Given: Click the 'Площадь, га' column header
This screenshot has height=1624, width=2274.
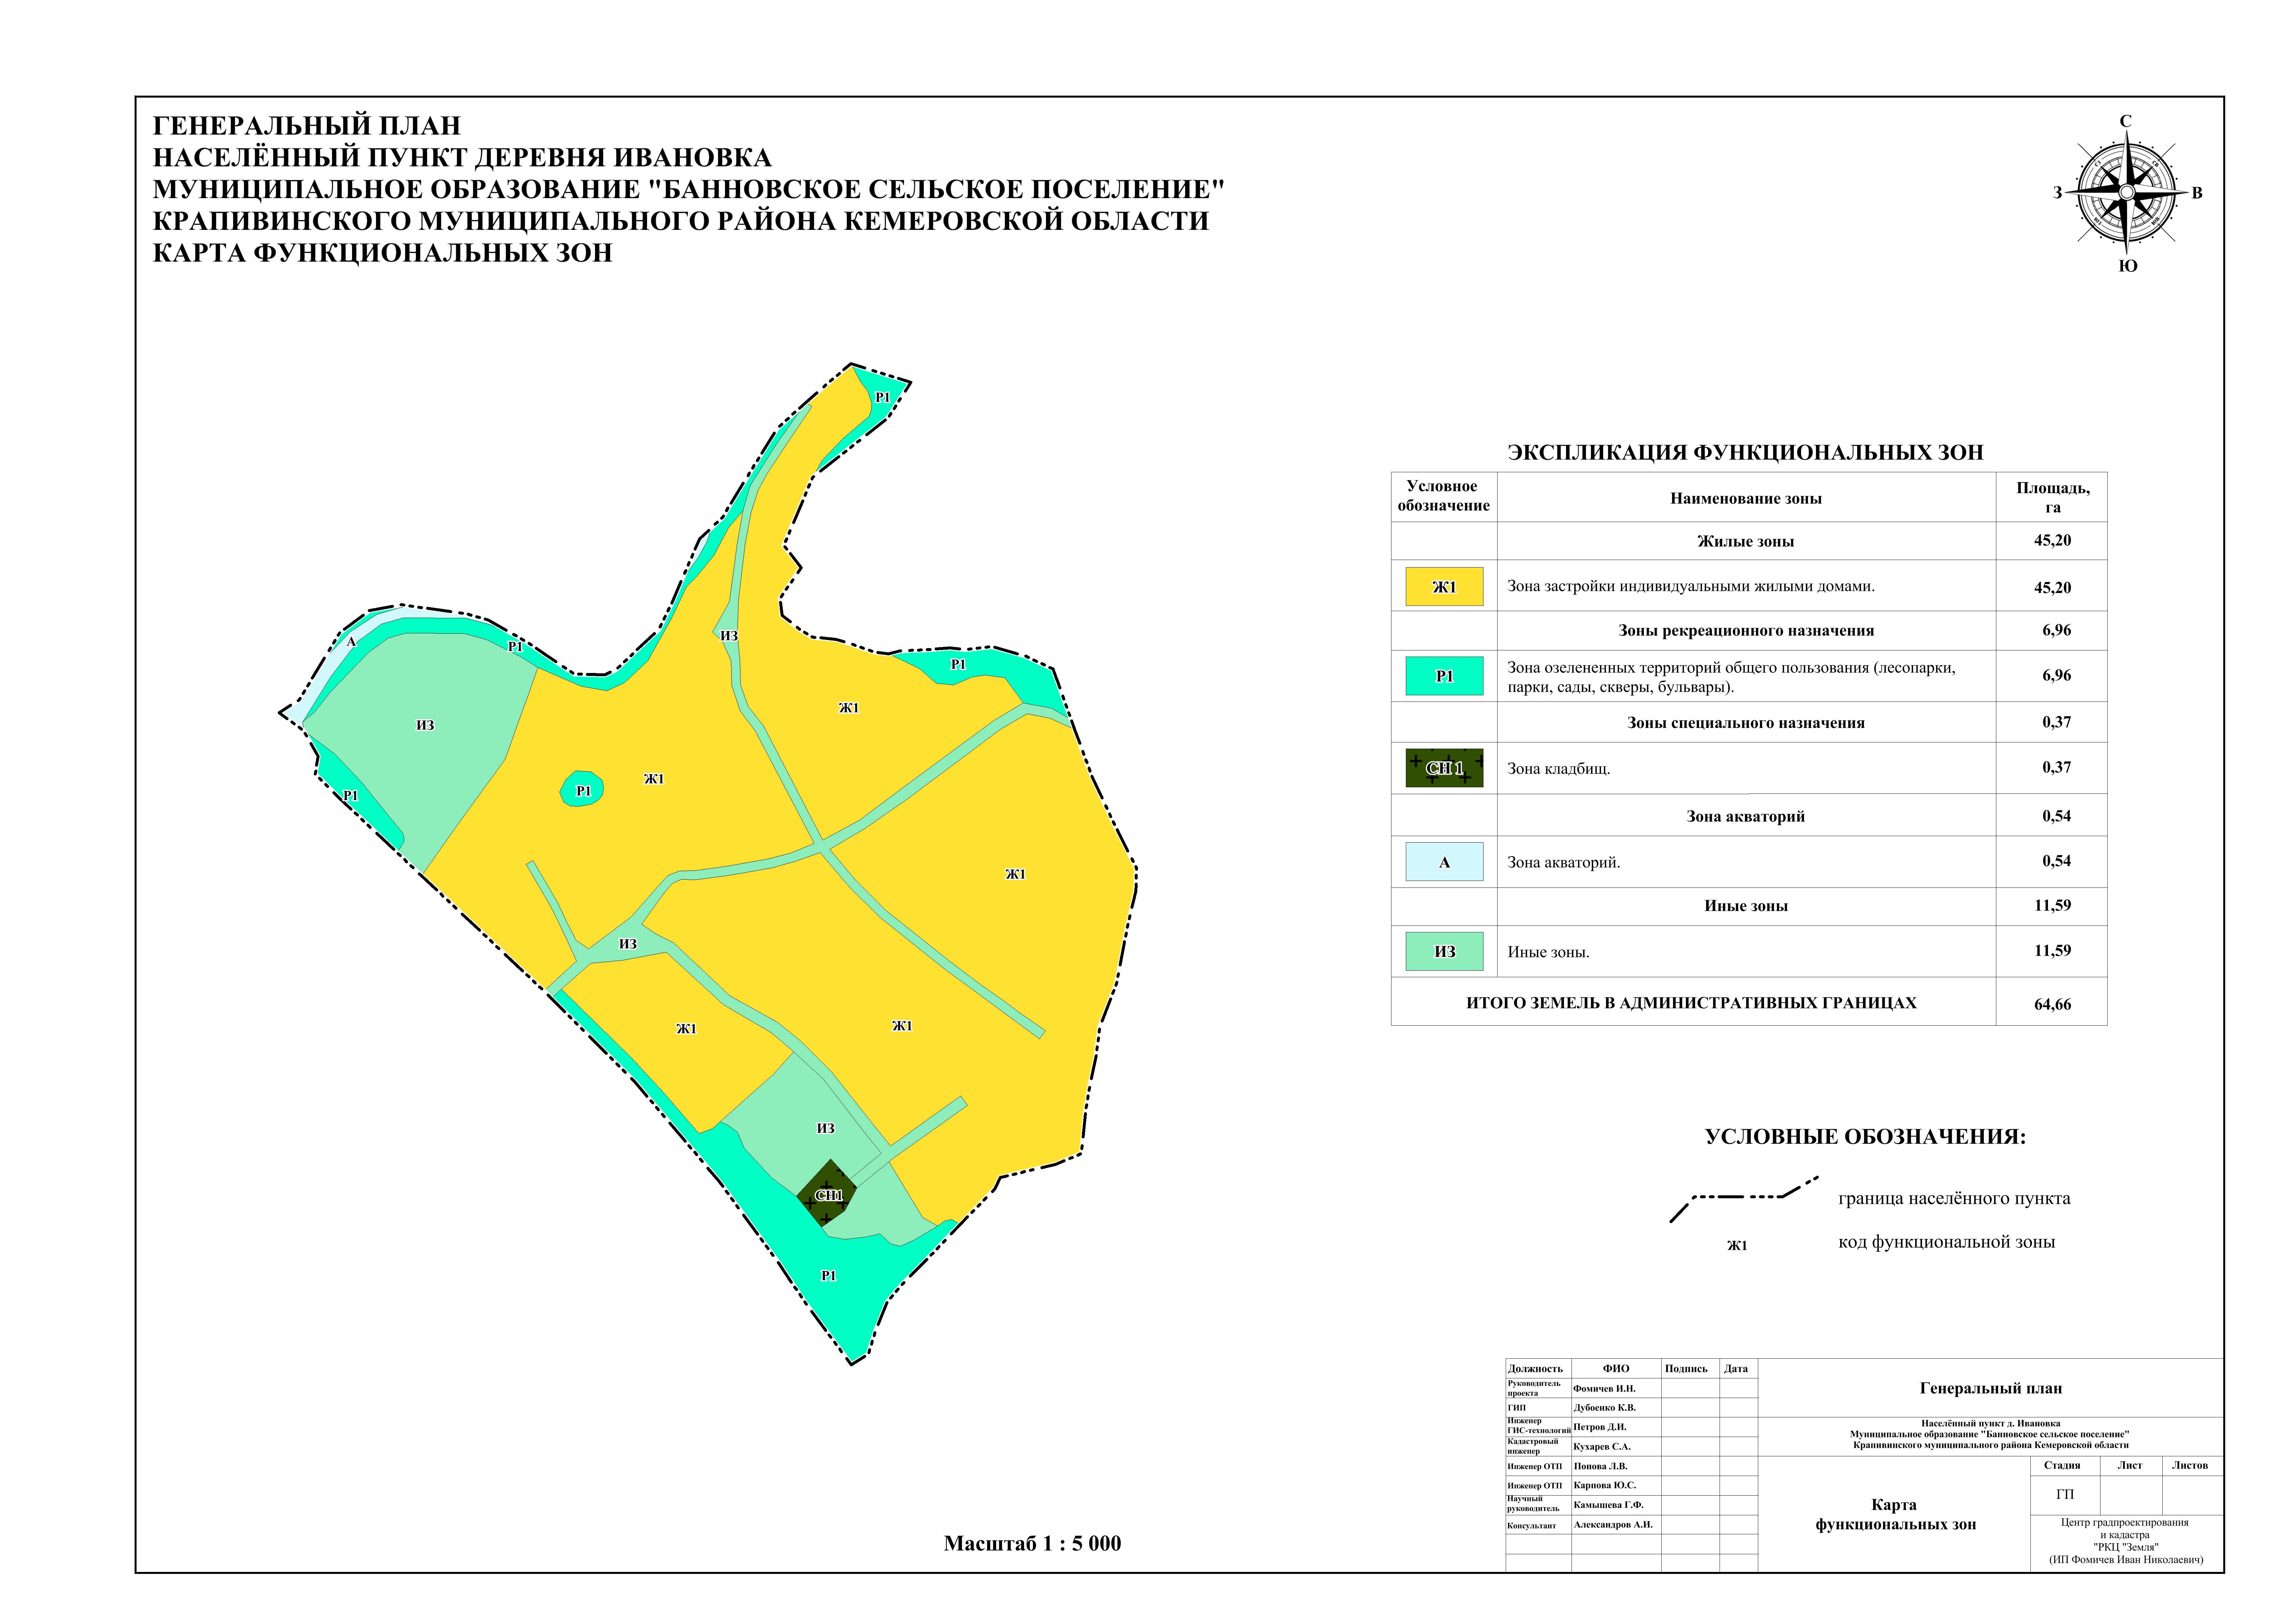Looking at the screenshot, I should (2052, 497).
